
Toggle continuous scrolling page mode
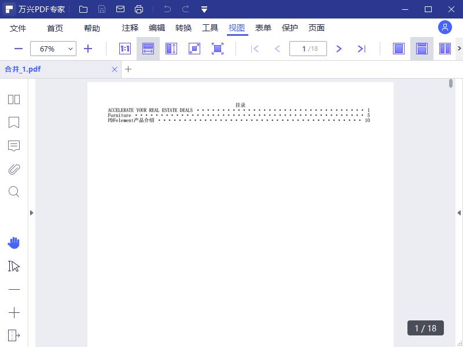(x=422, y=49)
